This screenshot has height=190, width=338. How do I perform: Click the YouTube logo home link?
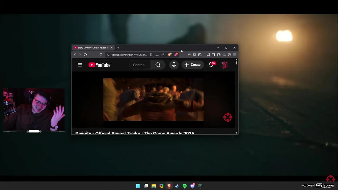coord(99,65)
